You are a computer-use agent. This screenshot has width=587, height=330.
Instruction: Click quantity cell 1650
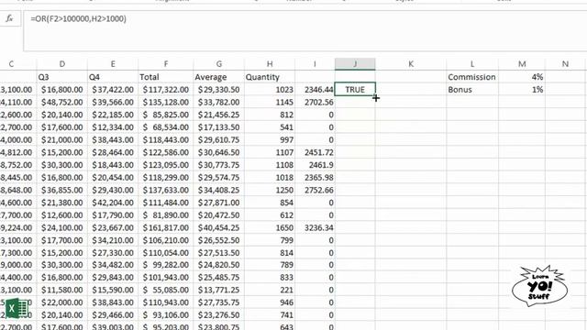(270, 227)
